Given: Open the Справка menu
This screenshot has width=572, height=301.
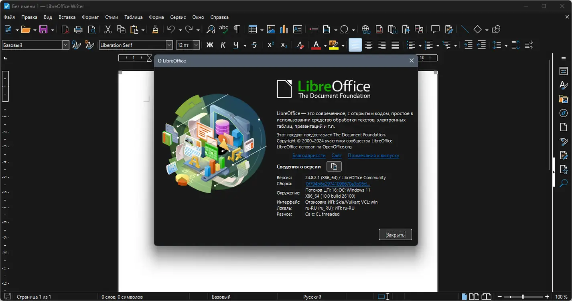Looking at the screenshot, I should (219, 17).
